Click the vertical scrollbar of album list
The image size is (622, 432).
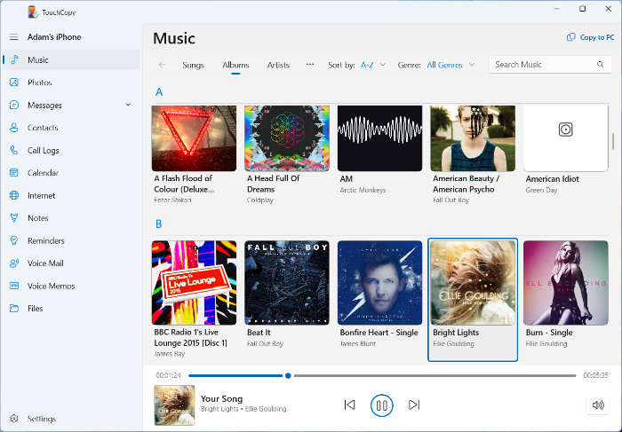pos(613,141)
